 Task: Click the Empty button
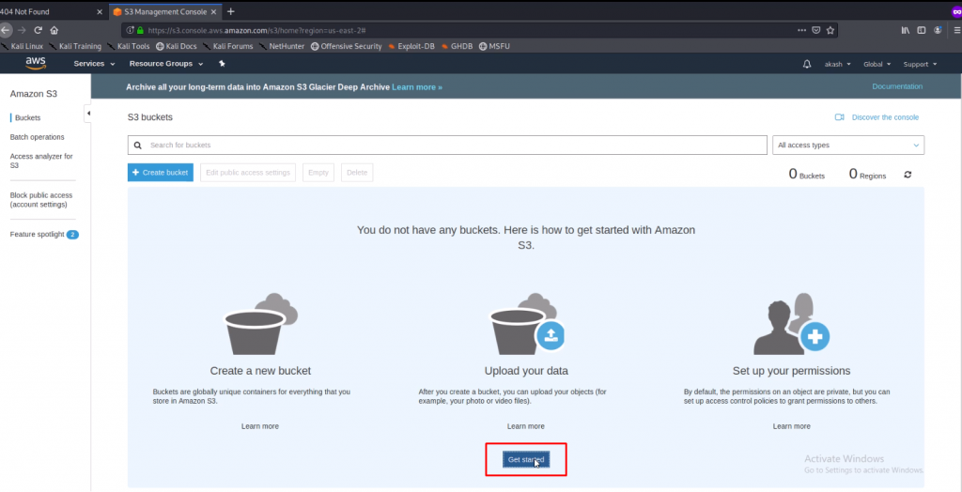click(318, 173)
